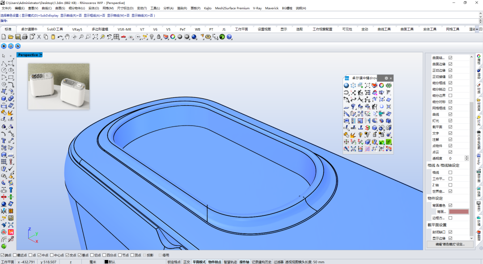This screenshot has height=264, width=483.
Task: Select the Zoom Window tool
Action: (x=88, y=37)
